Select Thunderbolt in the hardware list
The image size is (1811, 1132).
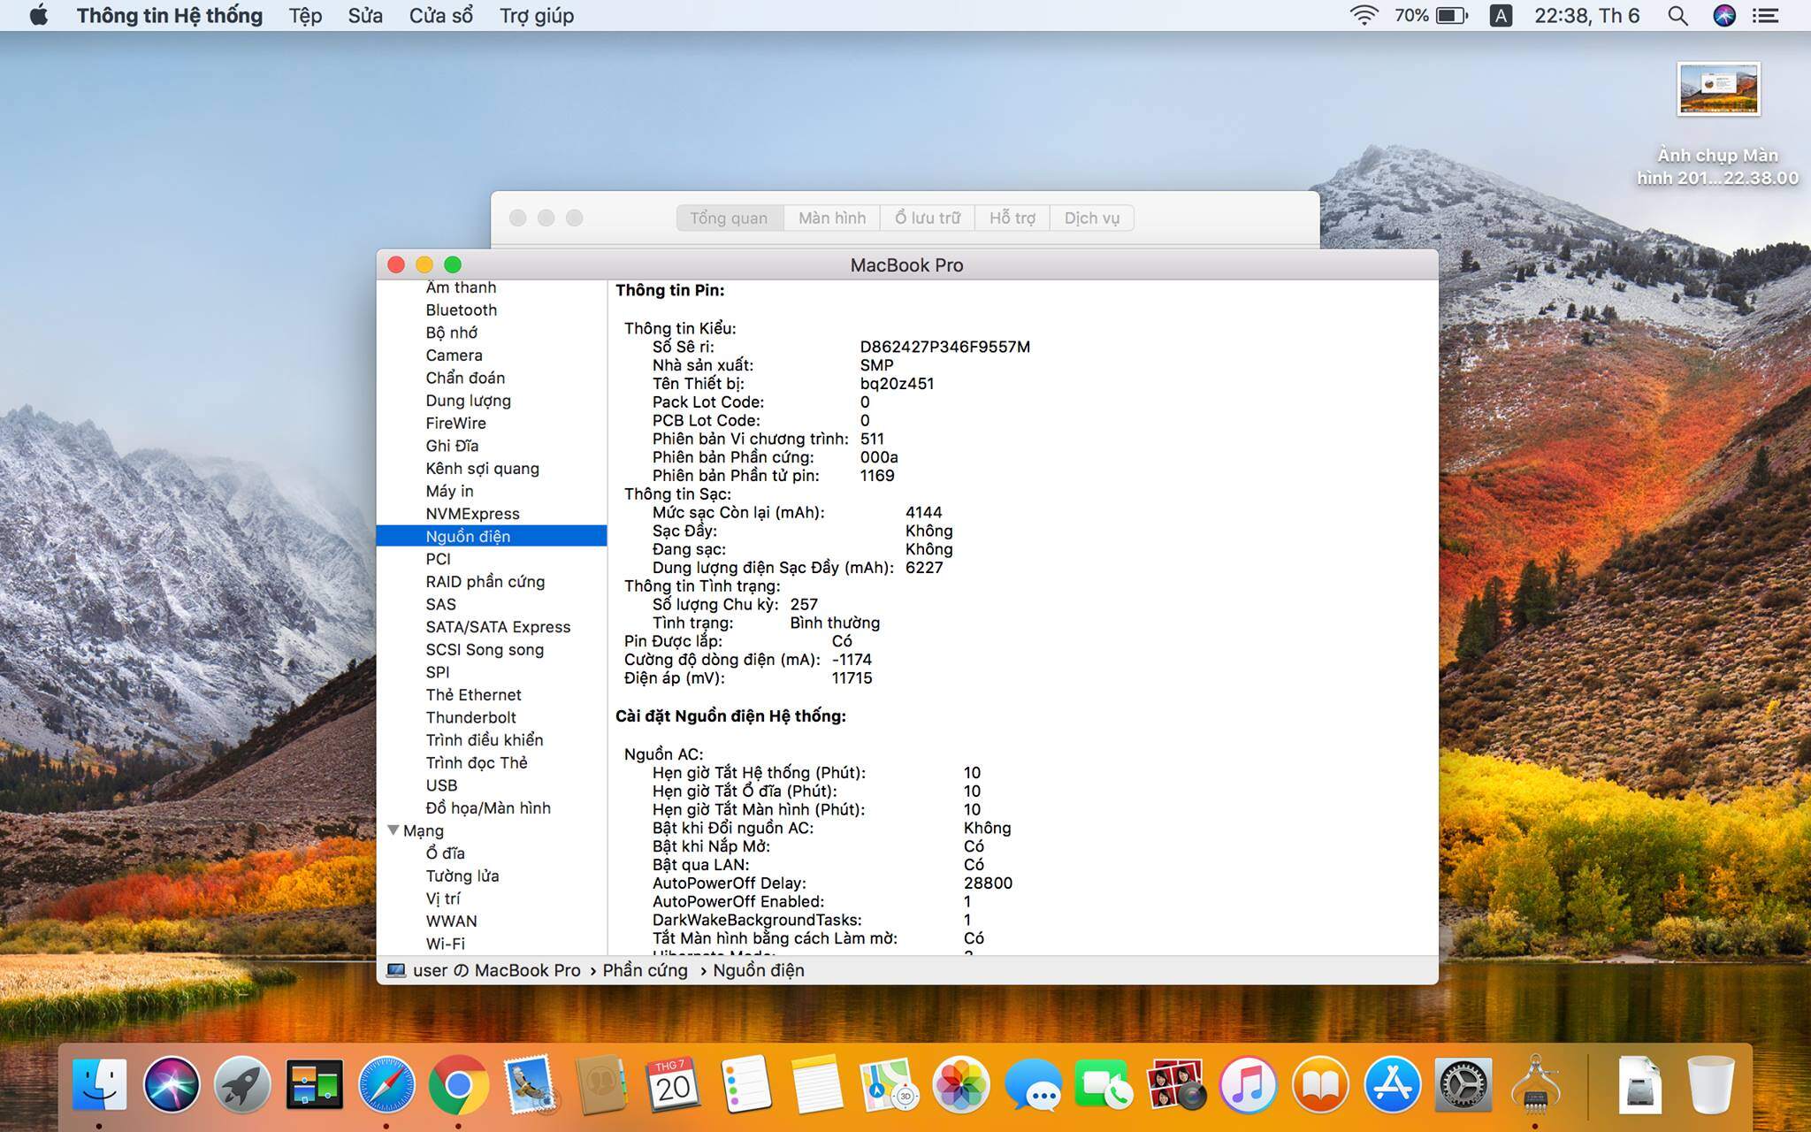coord(470,717)
